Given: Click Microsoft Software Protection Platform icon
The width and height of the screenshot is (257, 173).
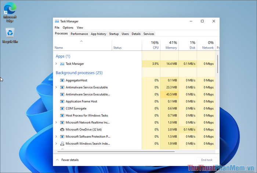Looking at the screenshot, I should 62,137.
